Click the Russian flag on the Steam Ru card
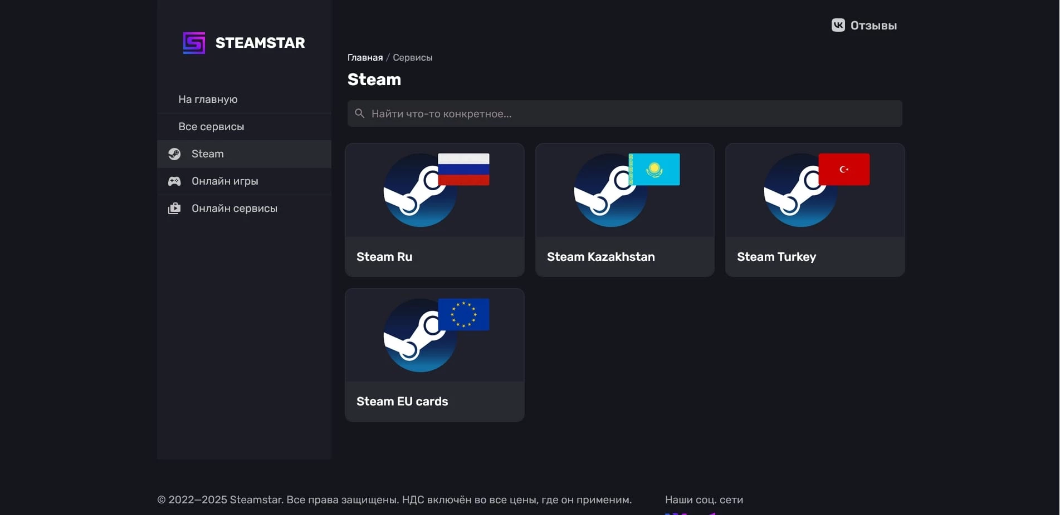The width and height of the screenshot is (1060, 515). coord(464,169)
